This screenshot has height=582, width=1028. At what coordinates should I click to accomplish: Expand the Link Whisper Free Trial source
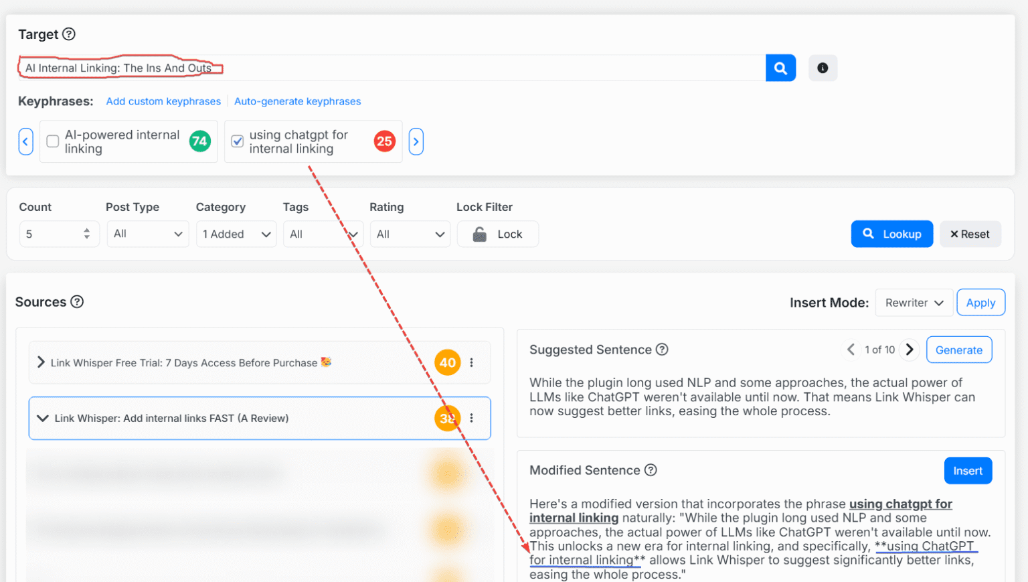pos(41,362)
